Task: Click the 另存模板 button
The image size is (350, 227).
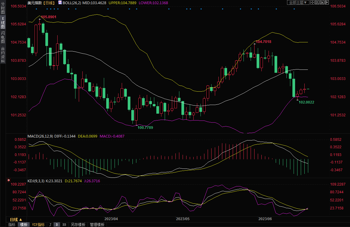Action: click(x=78, y=225)
